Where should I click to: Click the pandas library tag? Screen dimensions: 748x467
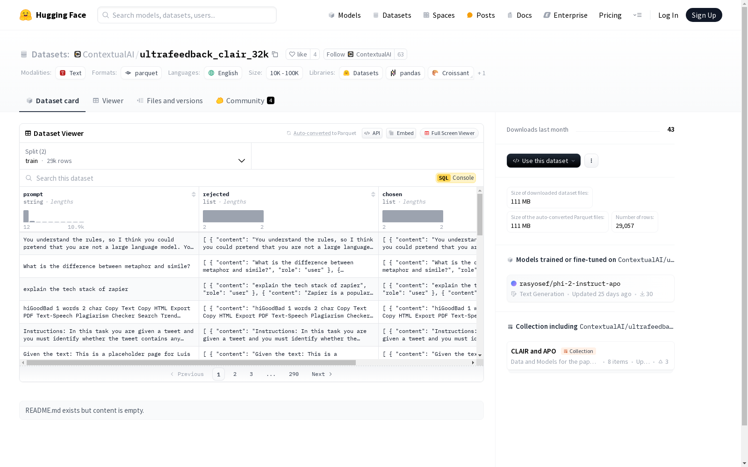pyautogui.click(x=405, y=73)
